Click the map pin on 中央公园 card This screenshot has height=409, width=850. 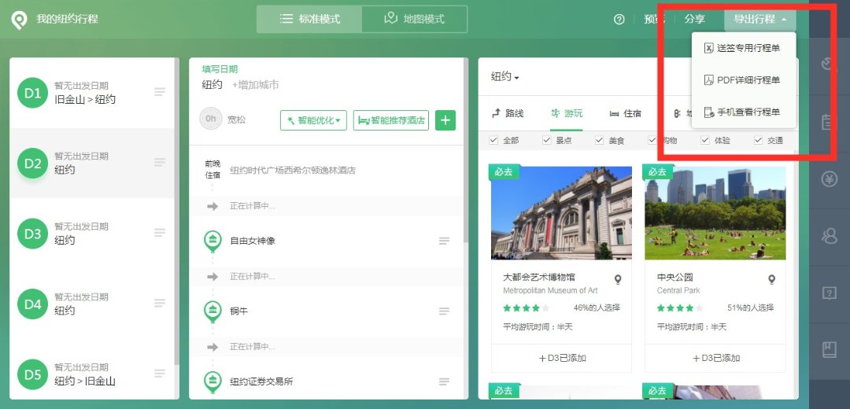771,279
